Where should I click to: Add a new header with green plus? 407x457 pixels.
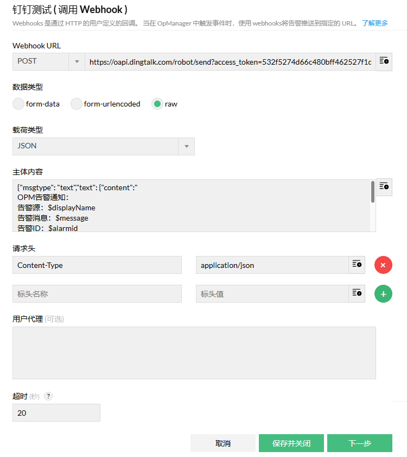pos(383,294)
